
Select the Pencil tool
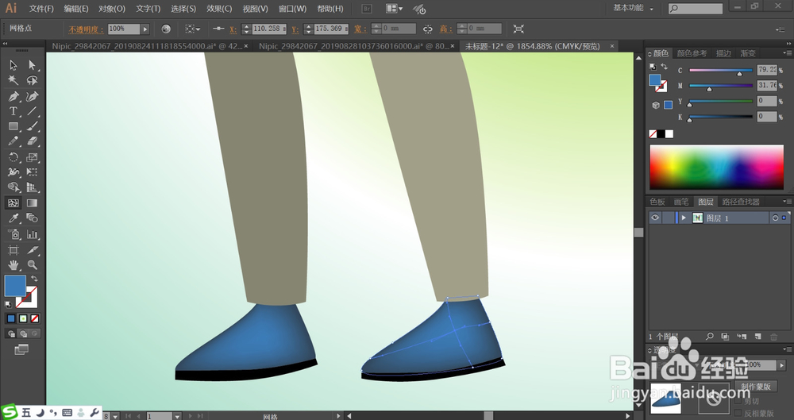[13, 141]
